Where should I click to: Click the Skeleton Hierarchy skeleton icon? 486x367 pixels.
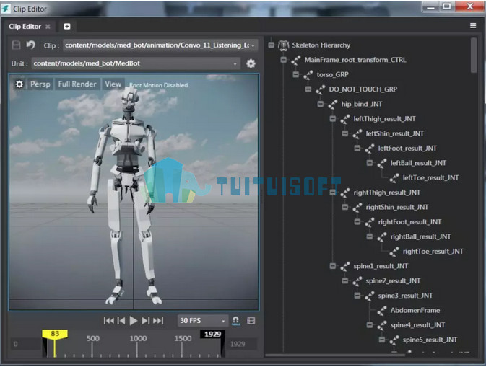click(x=283, y=45)
